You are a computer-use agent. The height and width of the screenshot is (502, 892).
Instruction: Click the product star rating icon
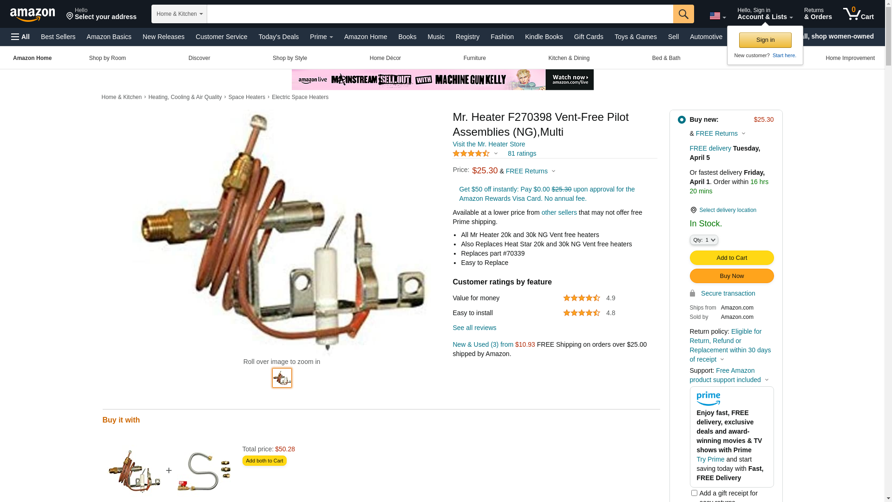(471, 153)
